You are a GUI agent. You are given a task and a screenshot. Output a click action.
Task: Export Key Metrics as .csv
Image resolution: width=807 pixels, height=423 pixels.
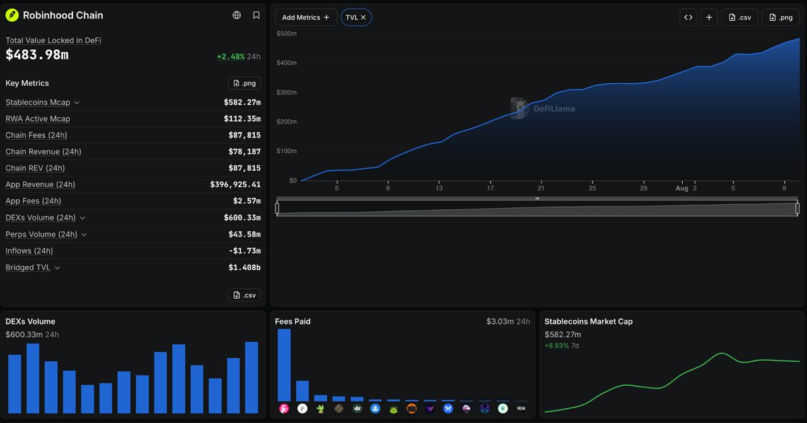(x=245, y=295)
